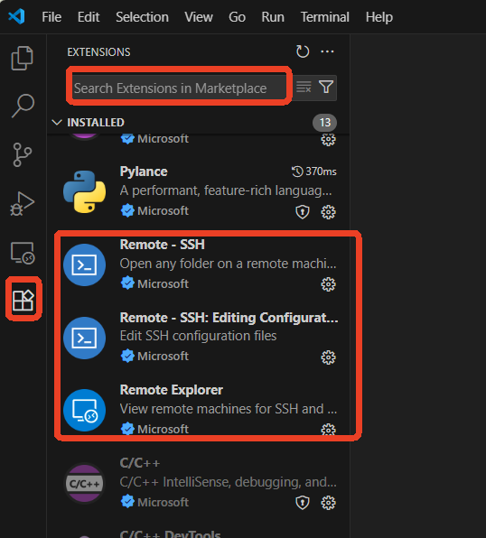The width and height of the screenshot is (486, 538).
Task: Click the EXTENSIONS panel header
Action: pyautogui.click(x=99, y=52)
